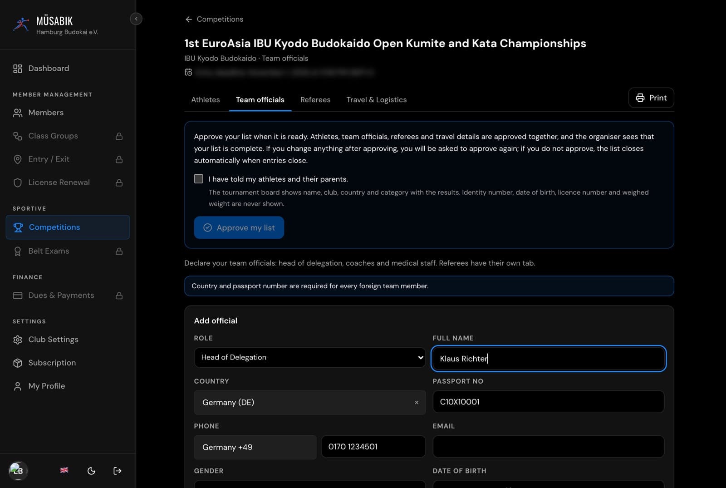Click the Club Settings gear icon
Image resolution: width=726 pixels, height=488 pixels.
click(18, 340)
